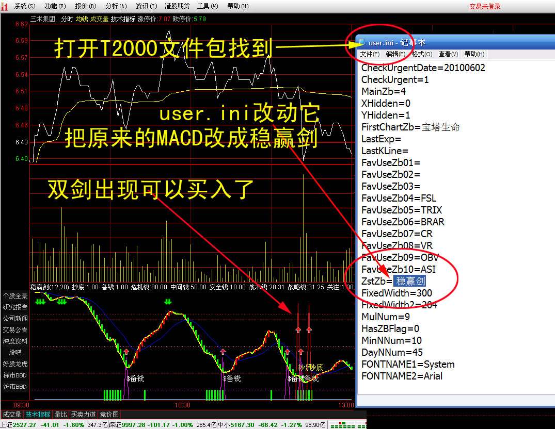Click the FavUseZb05=TRIX line
Viewport: 555px width, 429px height.
point(401,210)
